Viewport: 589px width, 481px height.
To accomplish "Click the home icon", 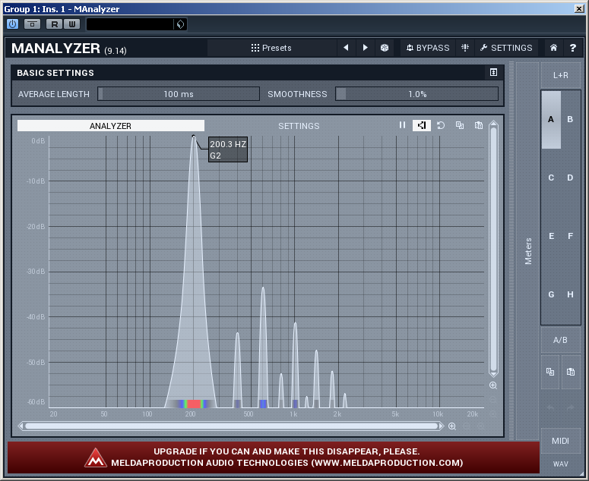I will tap(553, 48).
